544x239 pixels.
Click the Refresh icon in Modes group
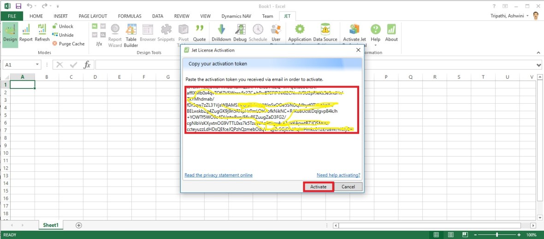click(42, 33)
